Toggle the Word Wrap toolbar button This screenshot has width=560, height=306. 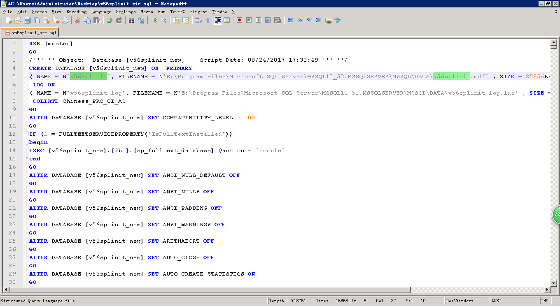[198, 20]
